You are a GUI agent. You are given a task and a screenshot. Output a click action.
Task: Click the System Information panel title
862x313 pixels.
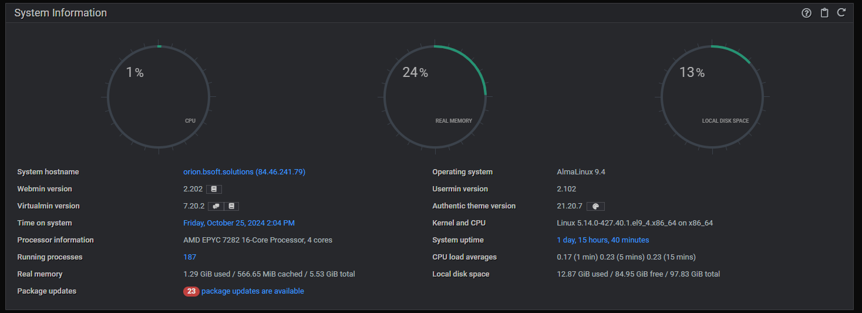click(60, 13)
